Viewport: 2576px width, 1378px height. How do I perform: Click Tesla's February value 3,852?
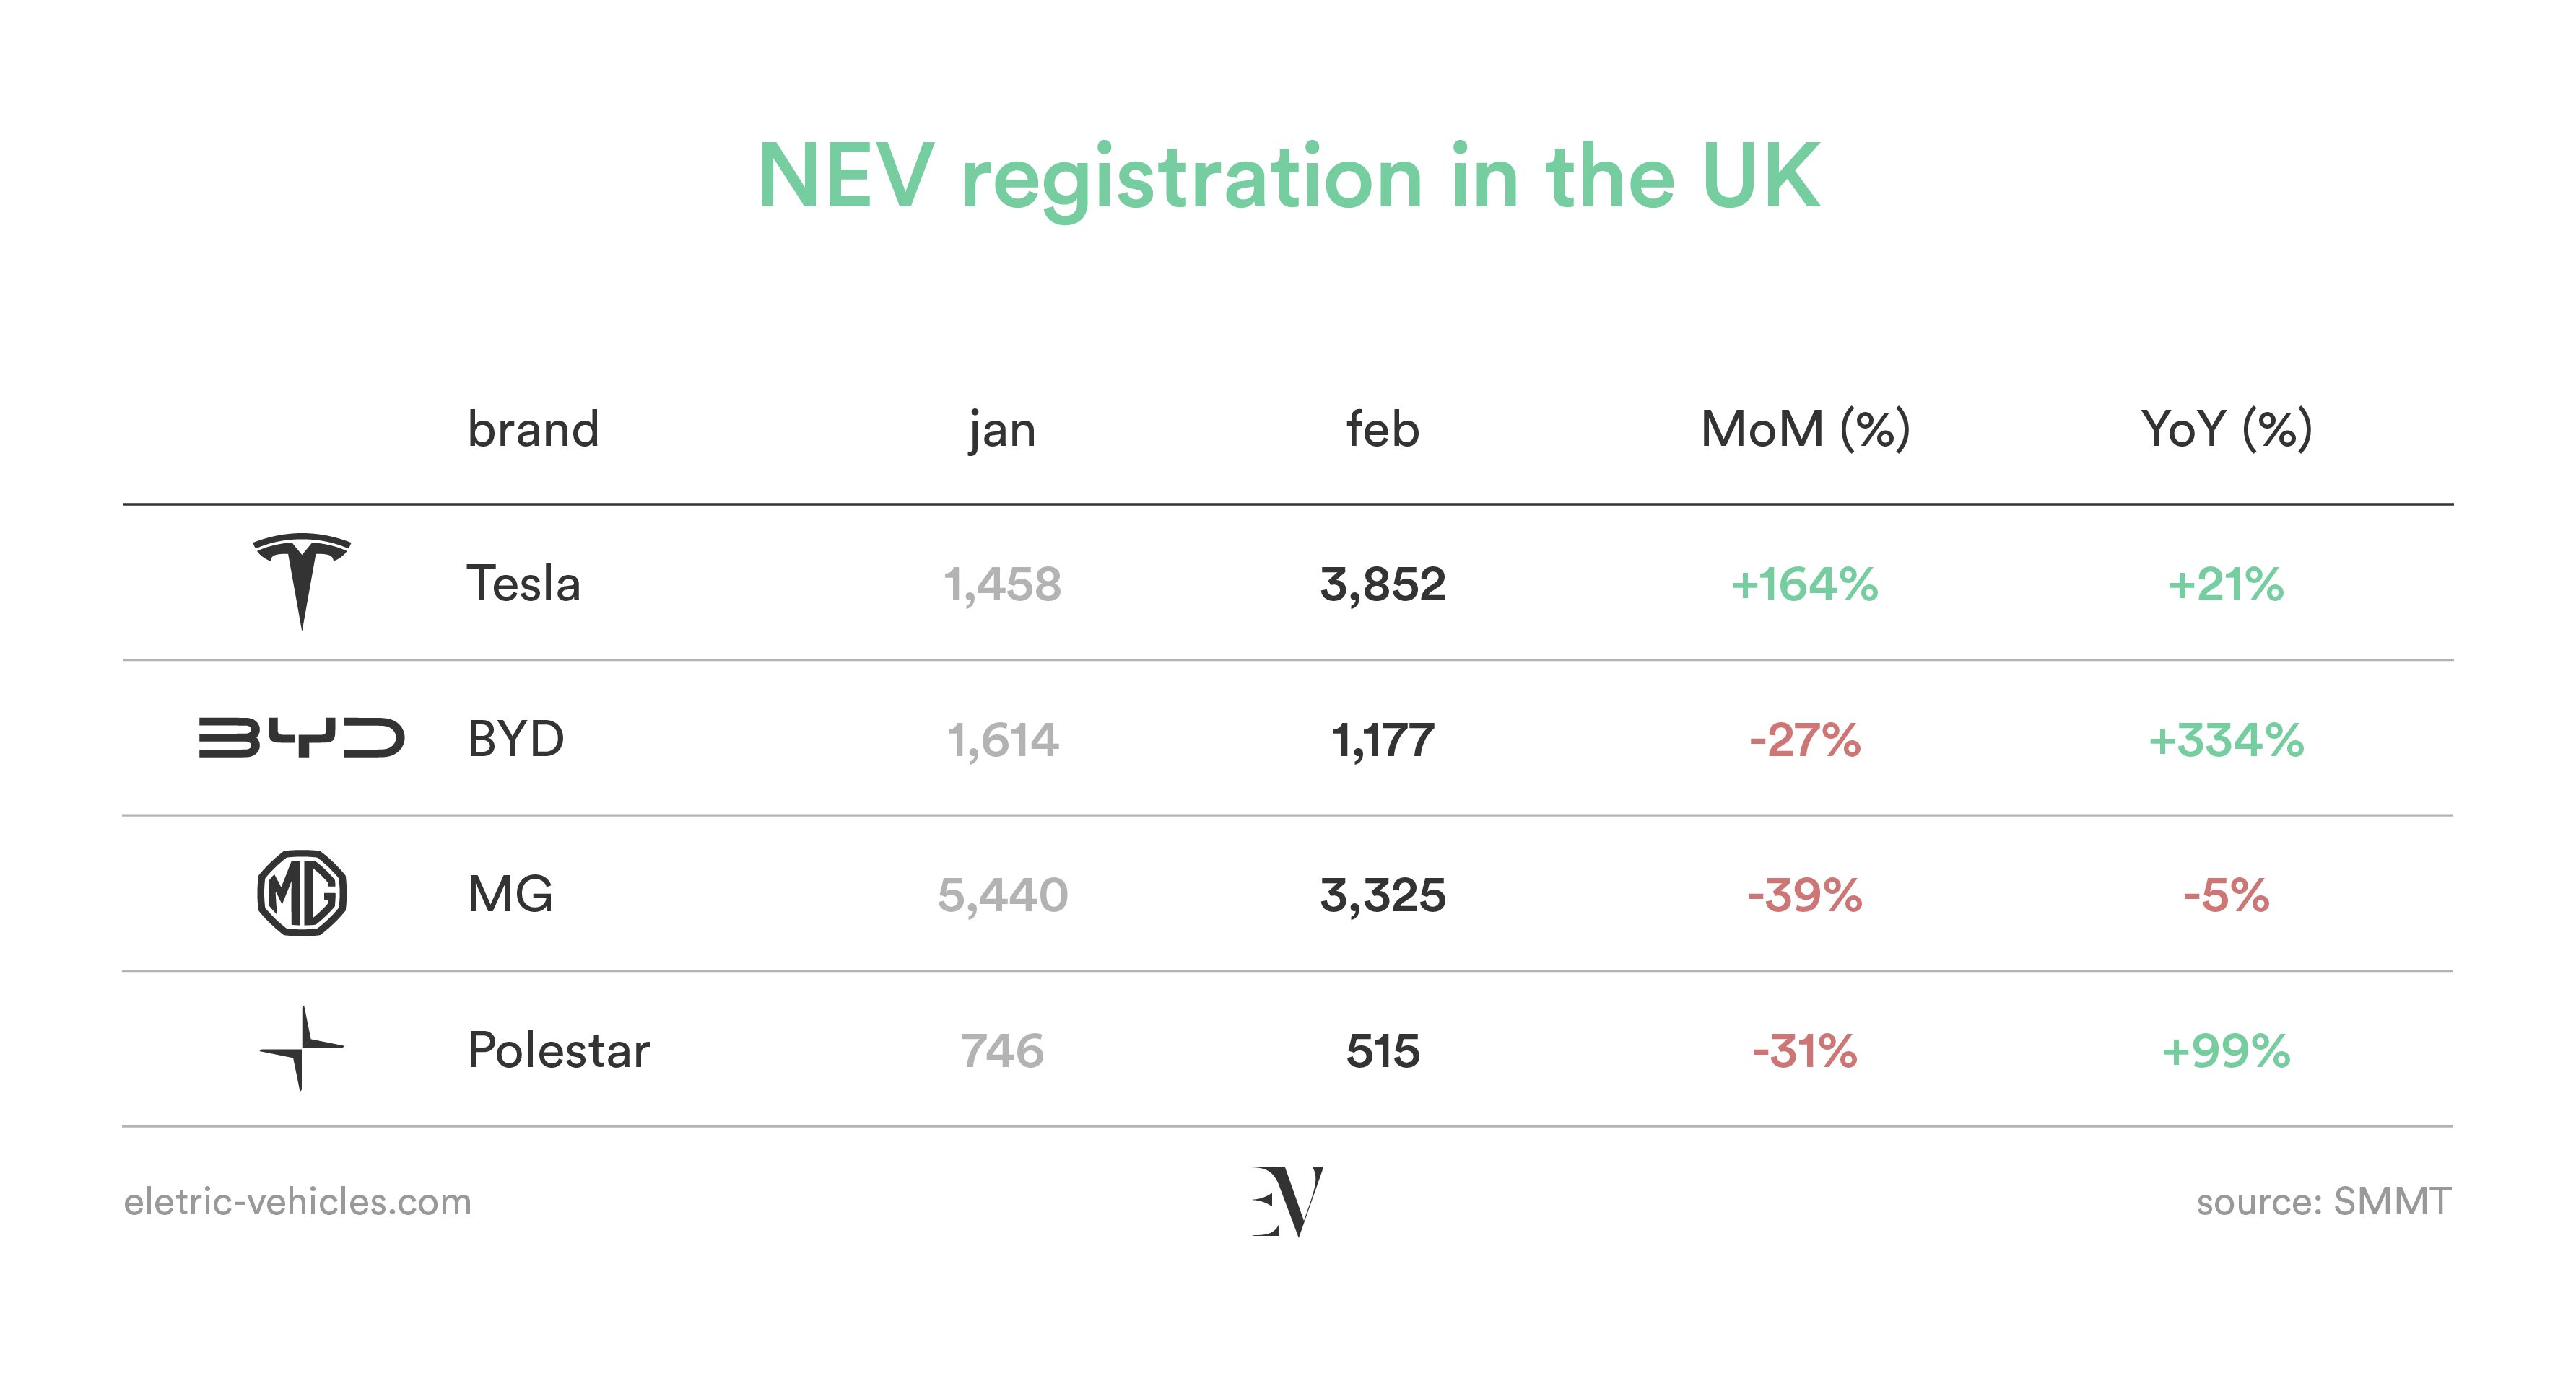1383,584
